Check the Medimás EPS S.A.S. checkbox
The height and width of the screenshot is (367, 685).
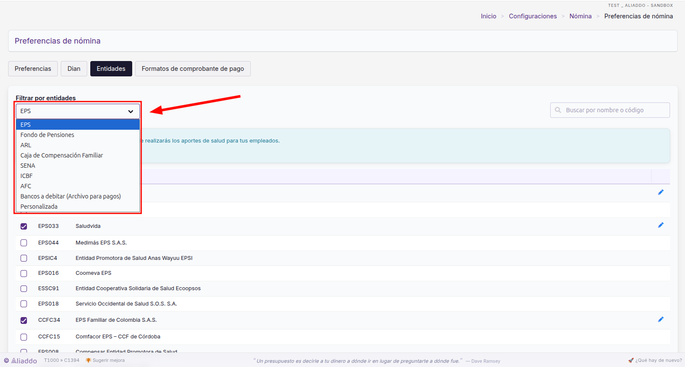click(x=24, y=243)
